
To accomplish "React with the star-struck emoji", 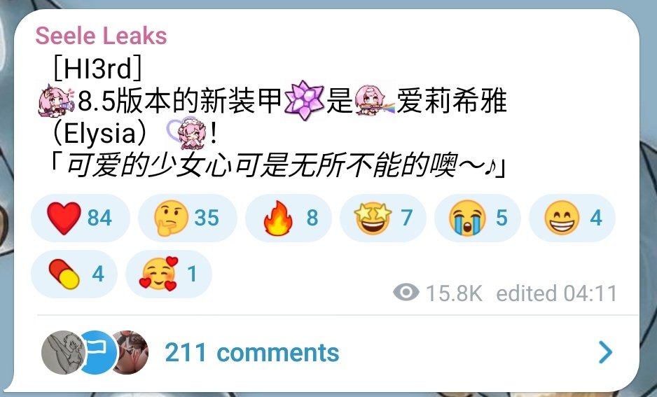I will pos(383,218).
